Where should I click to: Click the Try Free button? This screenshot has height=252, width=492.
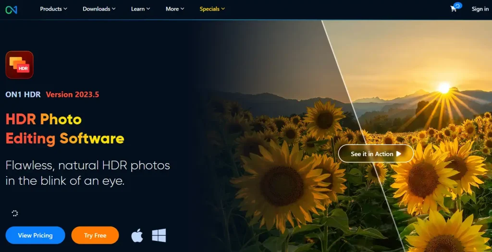tap(95, 235)
